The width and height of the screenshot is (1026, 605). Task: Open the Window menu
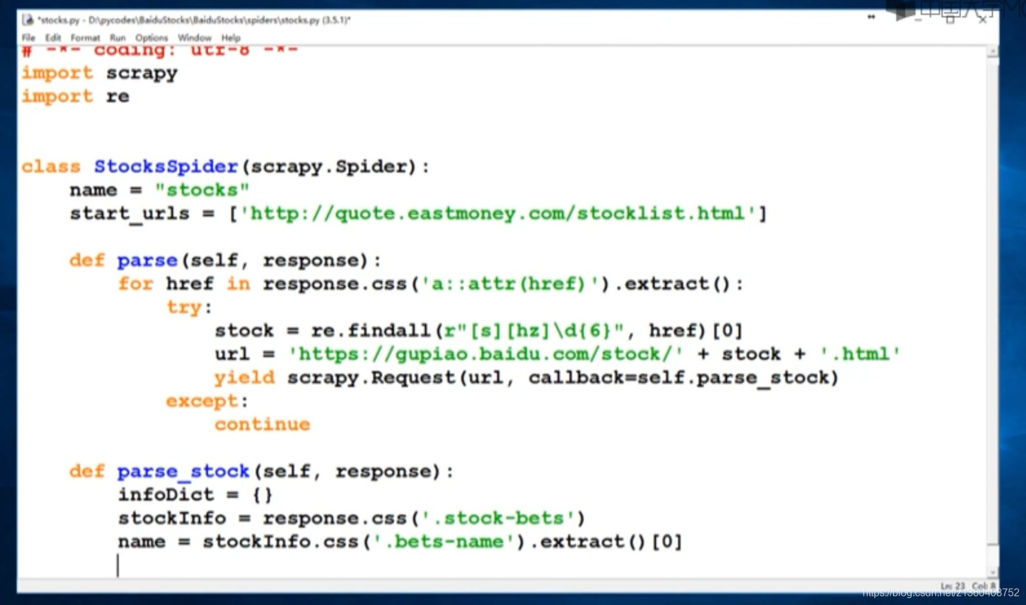194,38
